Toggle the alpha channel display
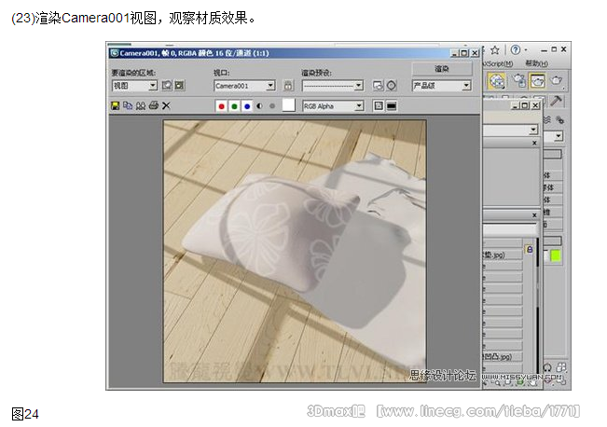Viewport: 607px width, 427px height. (259, 106)
